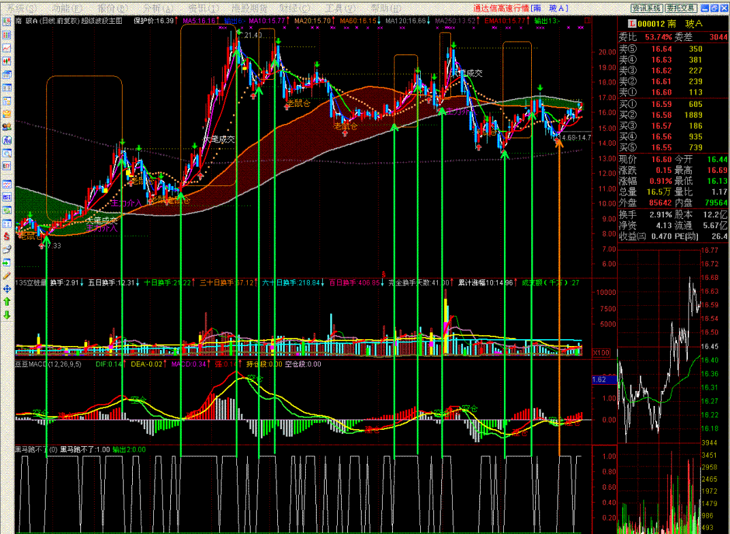Open the 财经(C) menu
730x534 pixels.
click(295, 8)
